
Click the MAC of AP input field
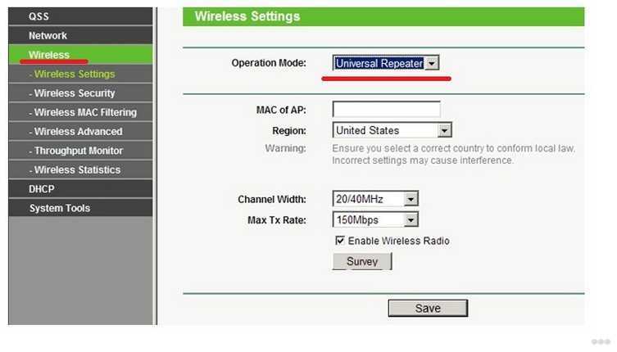point(387,110)
